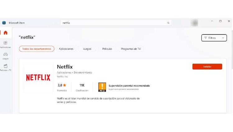Image resolution: width=233 pixels, height=132 pixels.
Task: Open Películas y TV sidebar section
Action: [6, 67]
